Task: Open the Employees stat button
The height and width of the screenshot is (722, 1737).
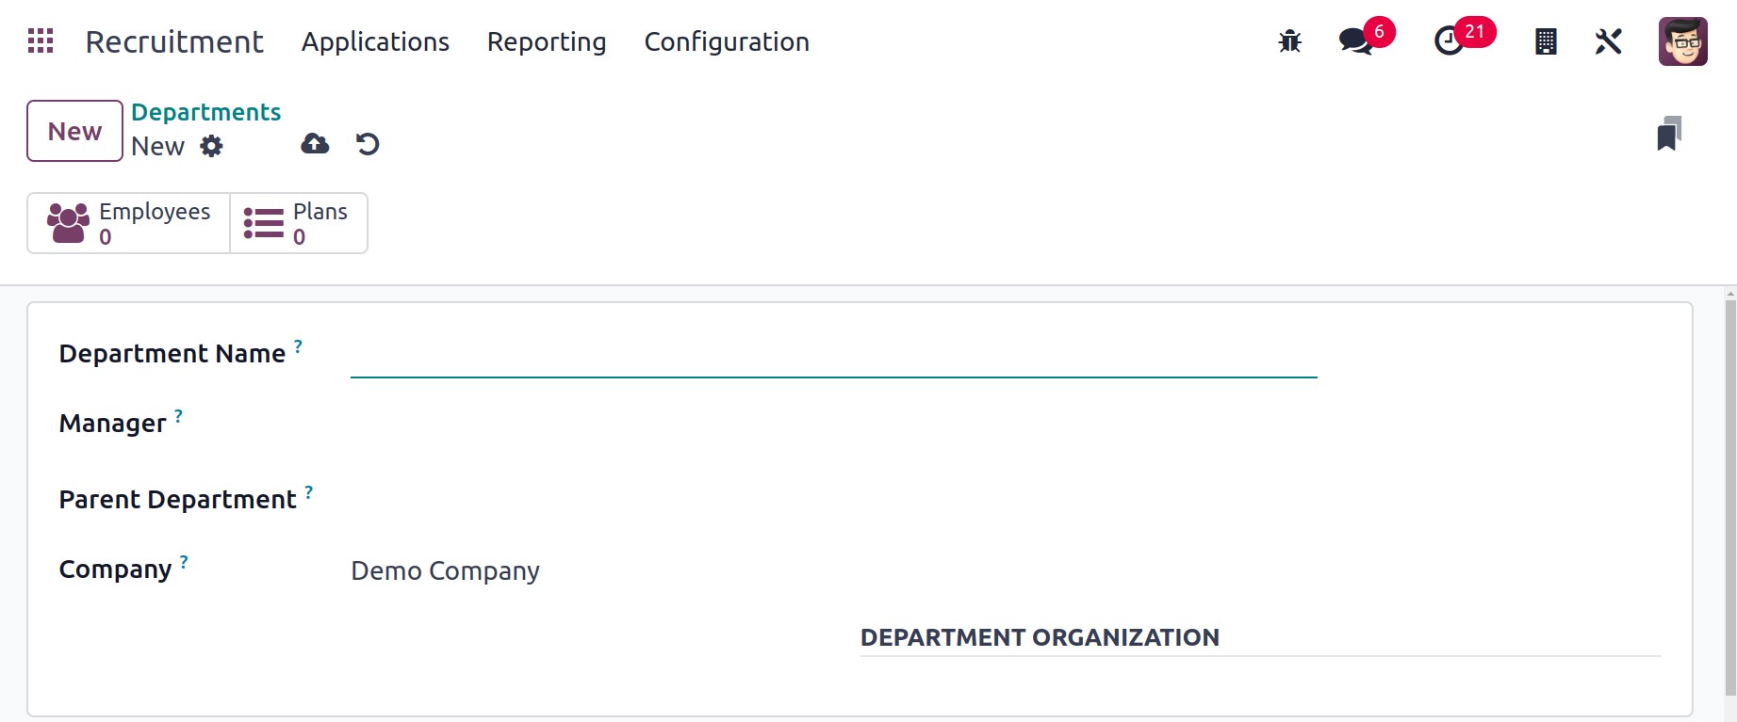Action: click(129, 223)
